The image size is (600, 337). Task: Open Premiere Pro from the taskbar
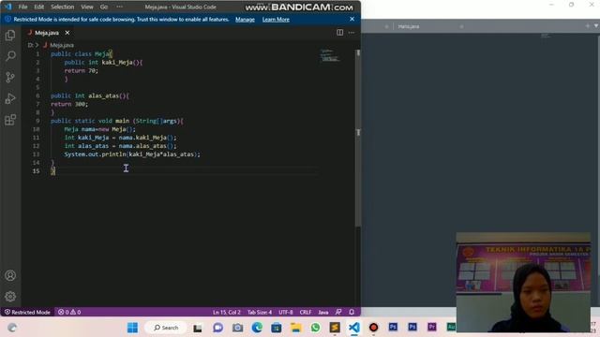[432, 327]
